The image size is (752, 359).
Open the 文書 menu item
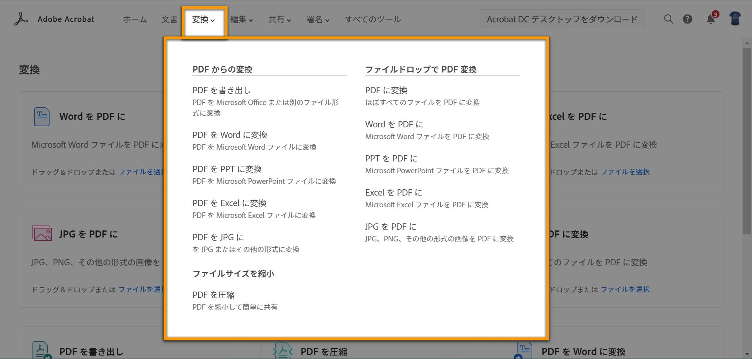click(x=169, y=19)
